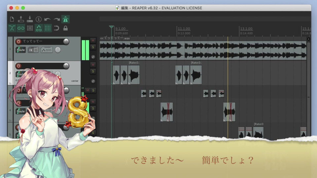The image size is (317, 178).
Task: Toggle track 1 FX bypass power icon
Action: pos(36,50)
